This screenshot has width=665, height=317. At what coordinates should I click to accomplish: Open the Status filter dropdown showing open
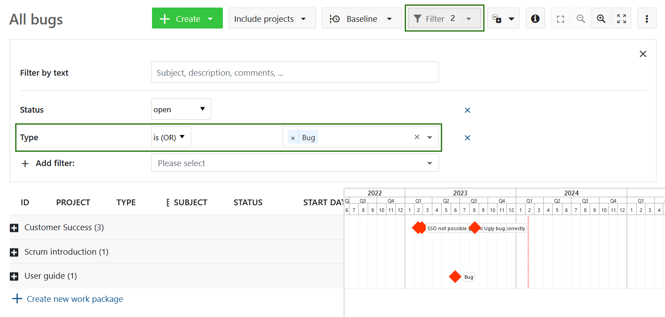click(181, 109)
